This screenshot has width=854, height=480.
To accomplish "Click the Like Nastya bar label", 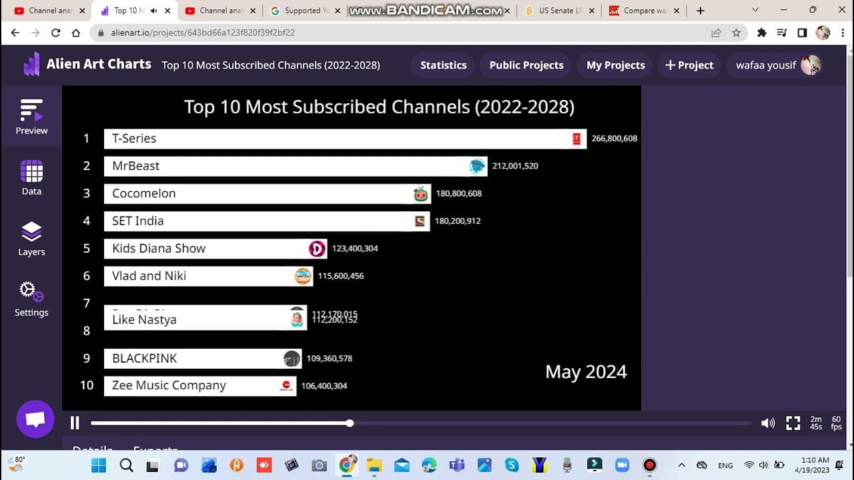I will tap(144, 319).
